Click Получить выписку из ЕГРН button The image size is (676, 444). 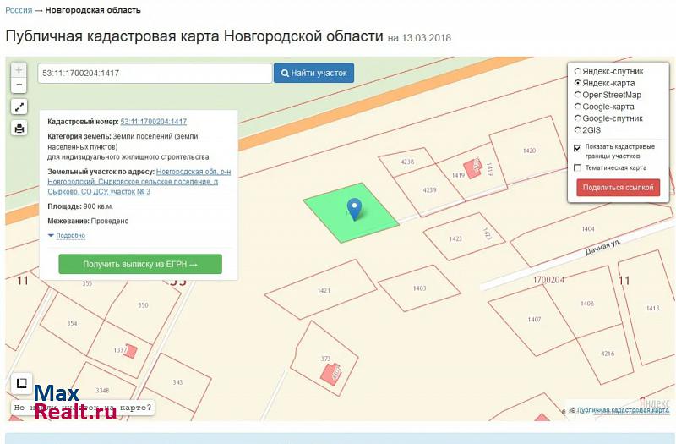140,265
